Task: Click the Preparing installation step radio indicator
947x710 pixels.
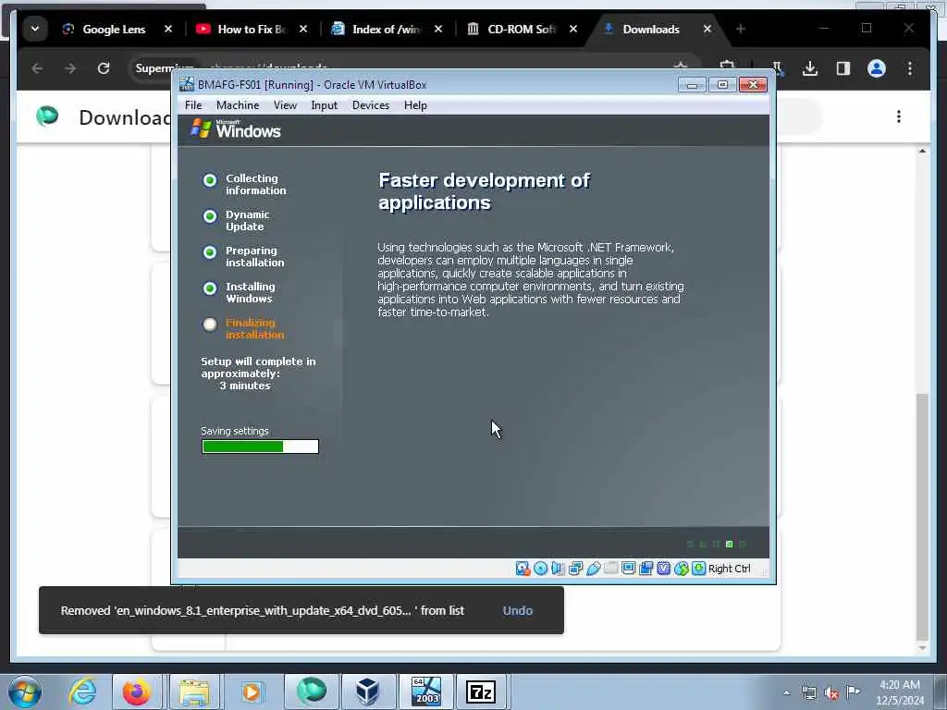Action: (x=210, y=252)
